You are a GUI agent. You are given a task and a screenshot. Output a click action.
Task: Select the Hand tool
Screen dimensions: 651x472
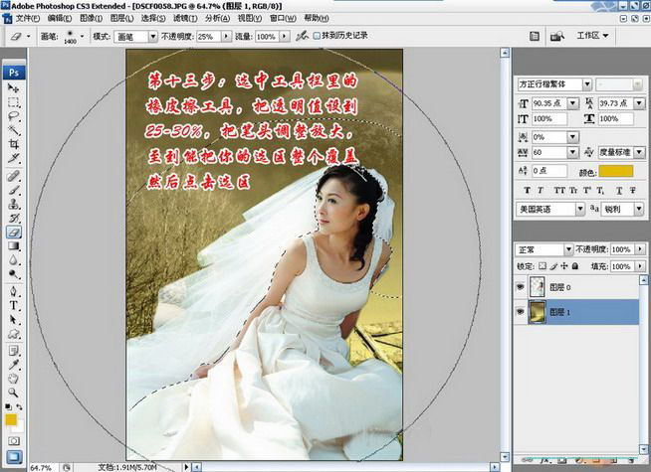click(14, 379)
